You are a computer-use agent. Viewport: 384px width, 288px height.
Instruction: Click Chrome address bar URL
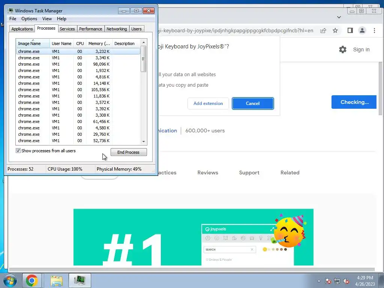235,30
